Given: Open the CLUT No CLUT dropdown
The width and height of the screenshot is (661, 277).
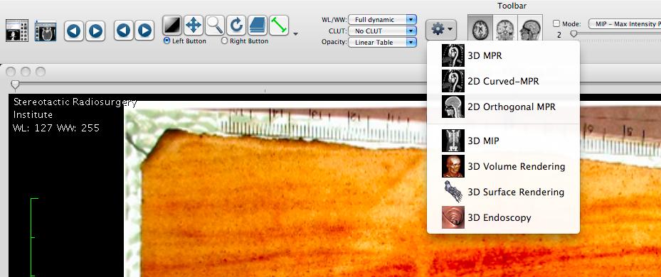Looking at the screenshot, I should [382, 31].
